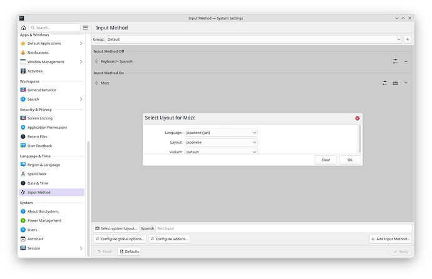The image size is (432, 279).
Task: Configure the Keyboard - Spanish entry
Action: tap(395, 61)
